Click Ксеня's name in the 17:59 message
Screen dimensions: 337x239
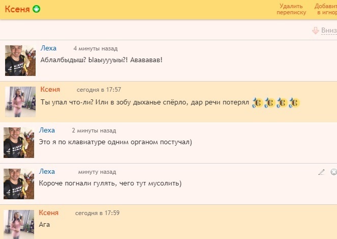pyautogui.click(x=48, y=213)
